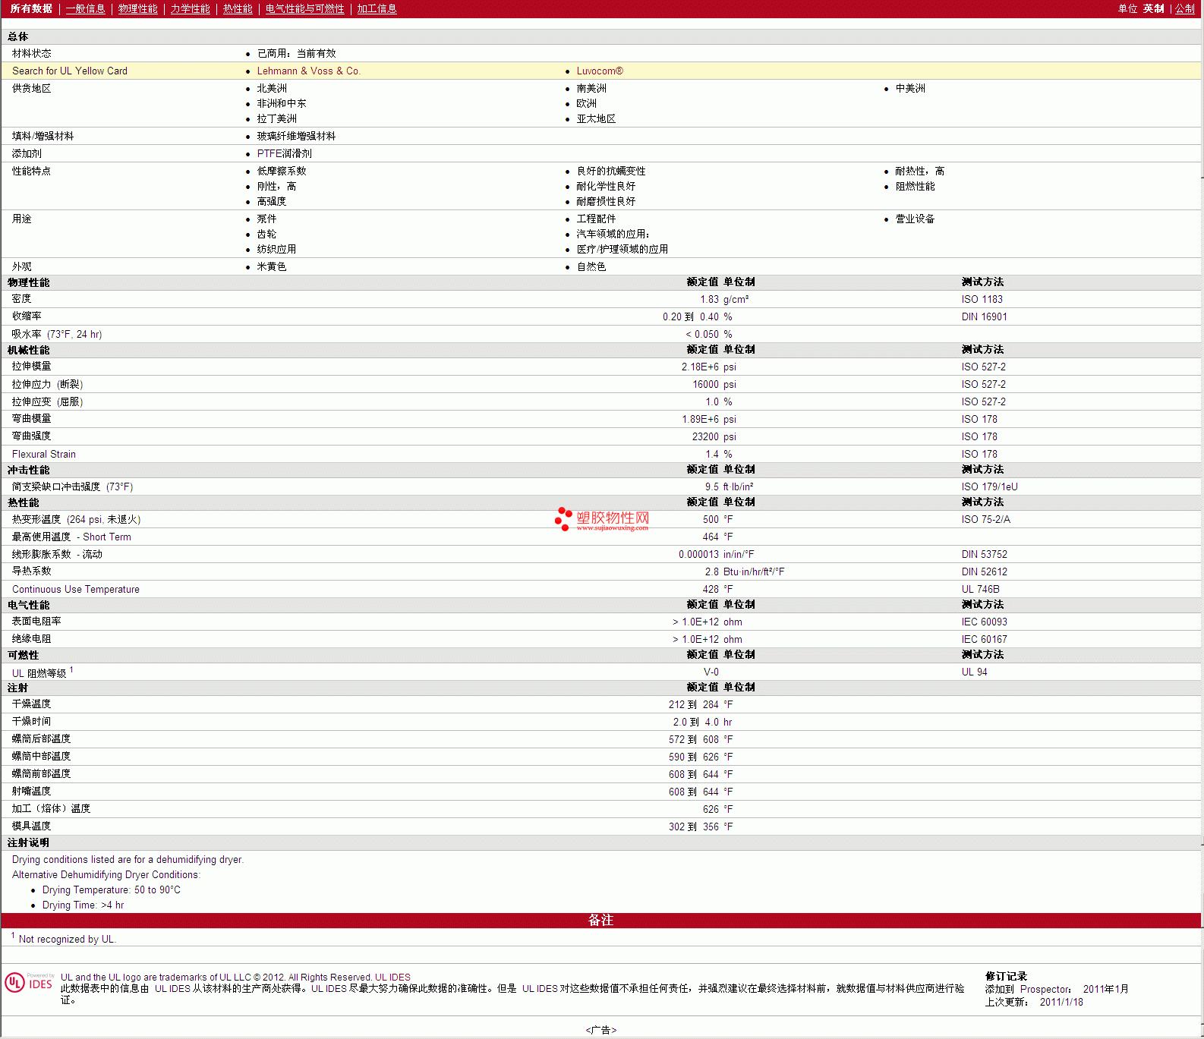Open the UL 94 flammability test method

pyautogui.click(x=974, y=672)
